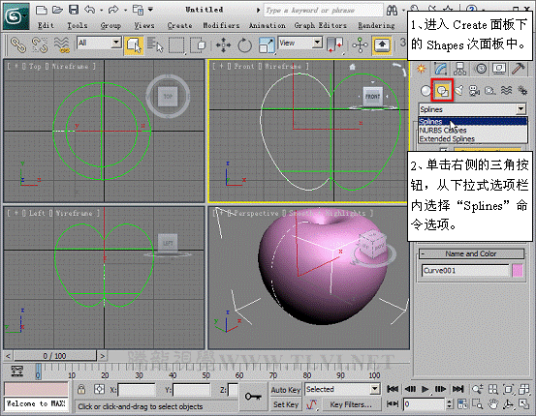
Task: Activate the Select and Rotate tool
Action: tap(244, 45)
